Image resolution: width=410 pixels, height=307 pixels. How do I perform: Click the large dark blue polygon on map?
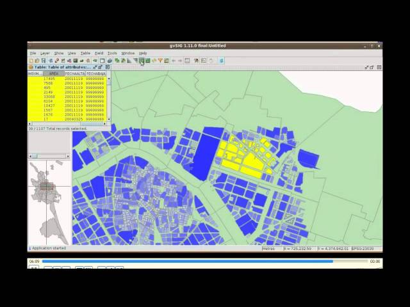pos(205,157)
